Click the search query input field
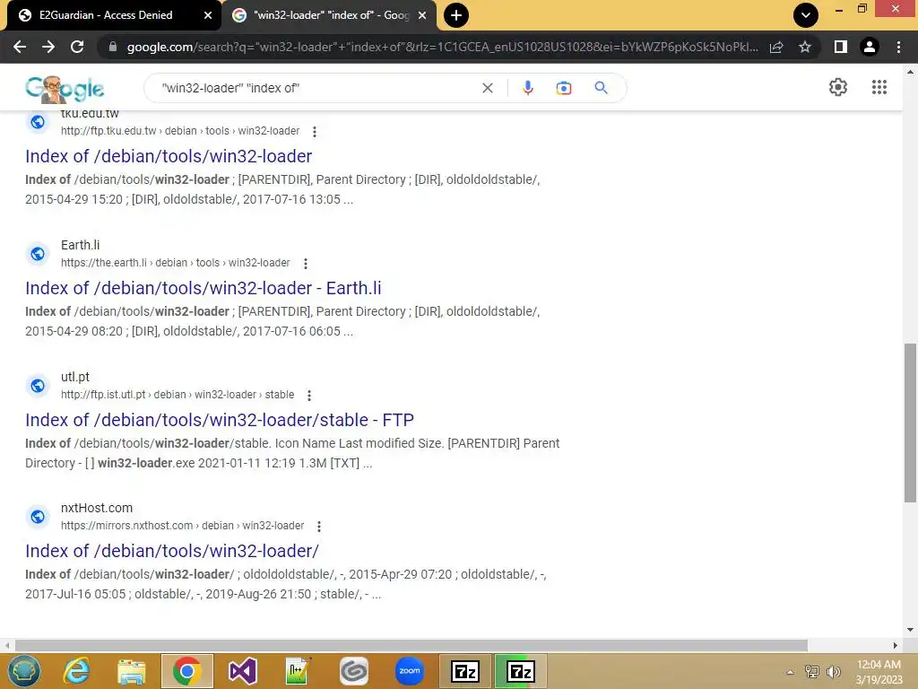918x689 pixels. point(316,88)
